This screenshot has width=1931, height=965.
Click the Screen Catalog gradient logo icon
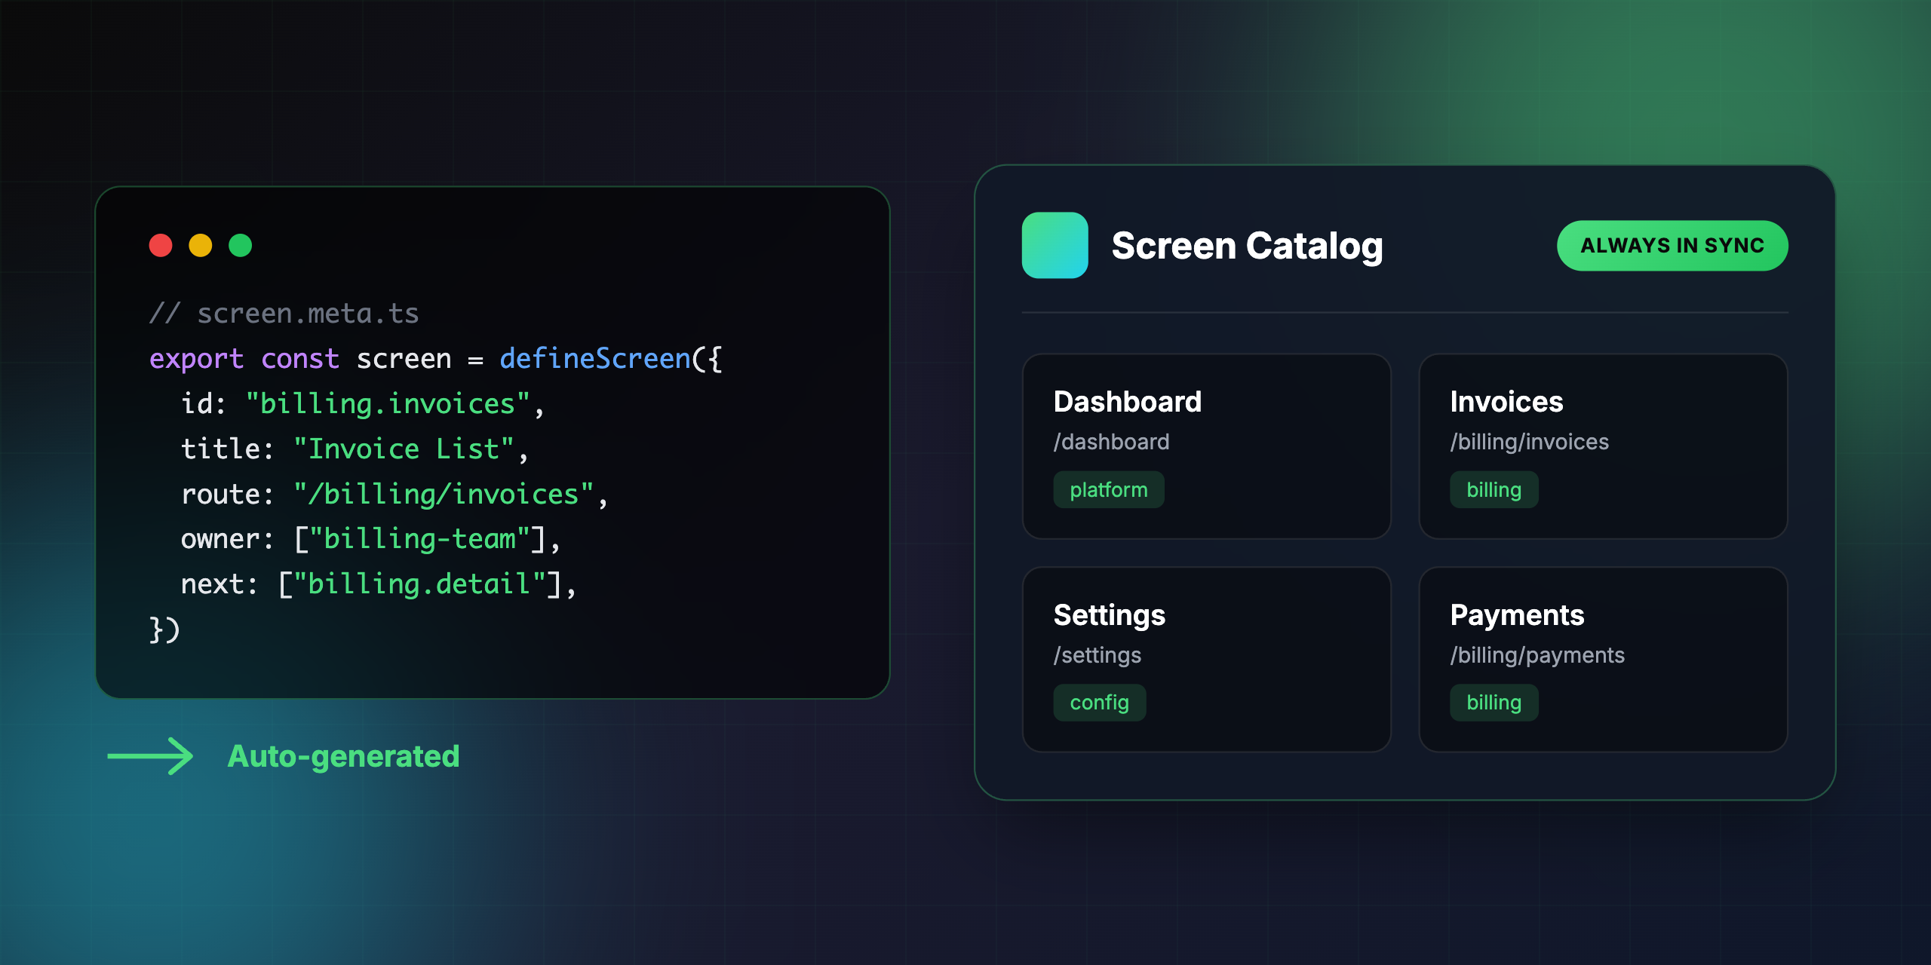tap(1055, 245)
